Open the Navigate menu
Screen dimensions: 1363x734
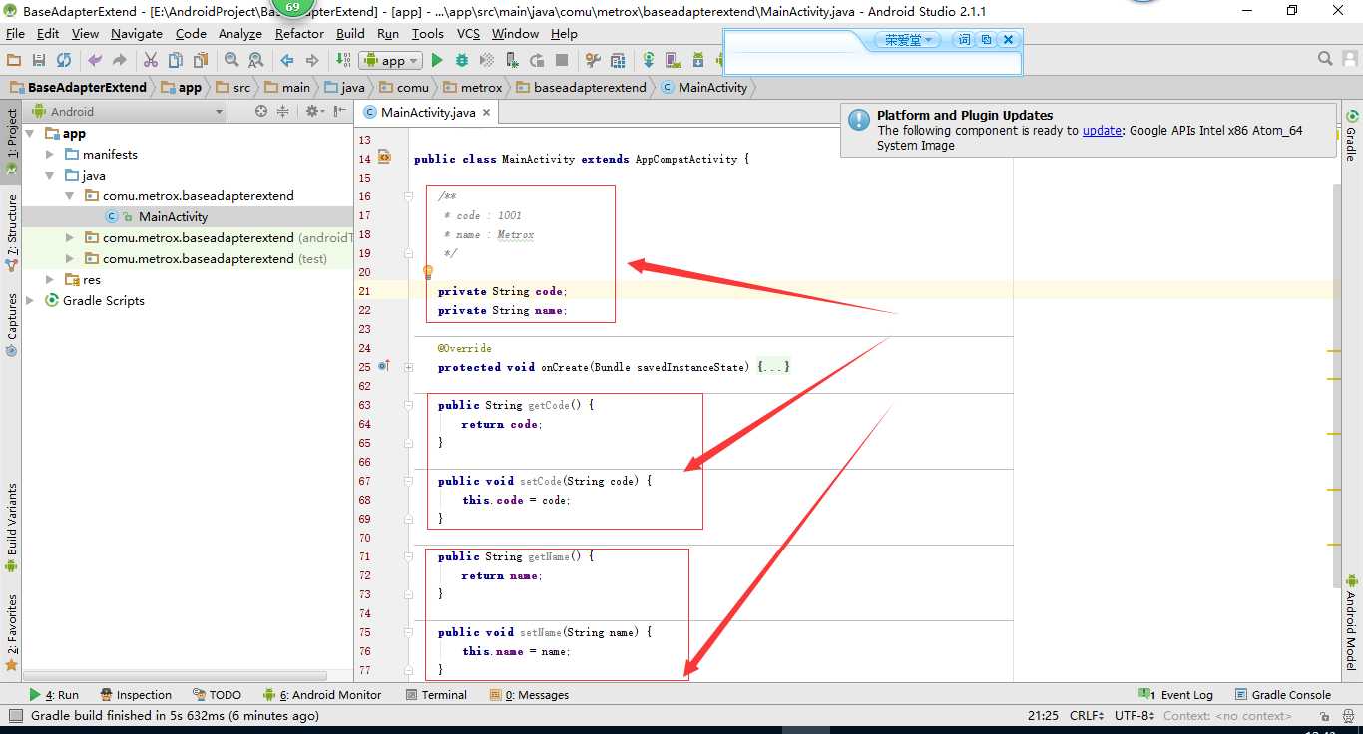[136, 33]
